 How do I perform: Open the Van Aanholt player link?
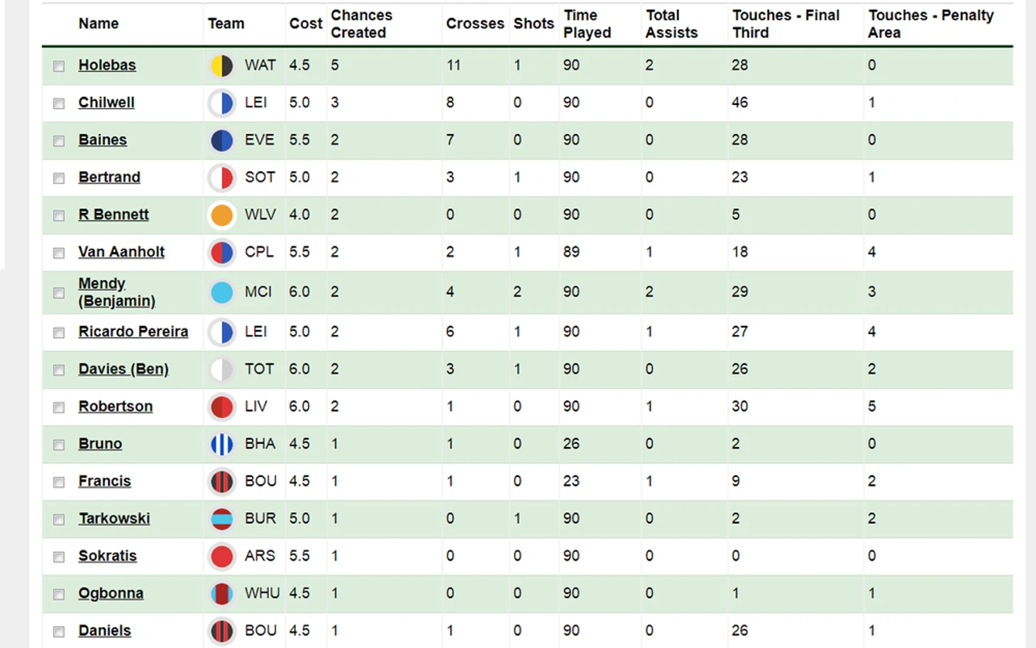tap(121, 252)
